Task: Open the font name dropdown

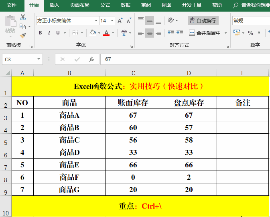Action: coord(96,20)
